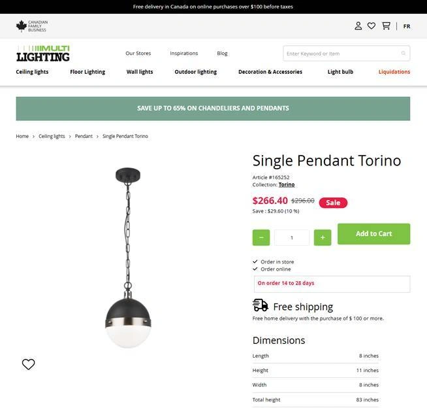The width and height of the screenshot is (427, 408).
Task: Increase quantity with plus button
Action: [323, 237]
